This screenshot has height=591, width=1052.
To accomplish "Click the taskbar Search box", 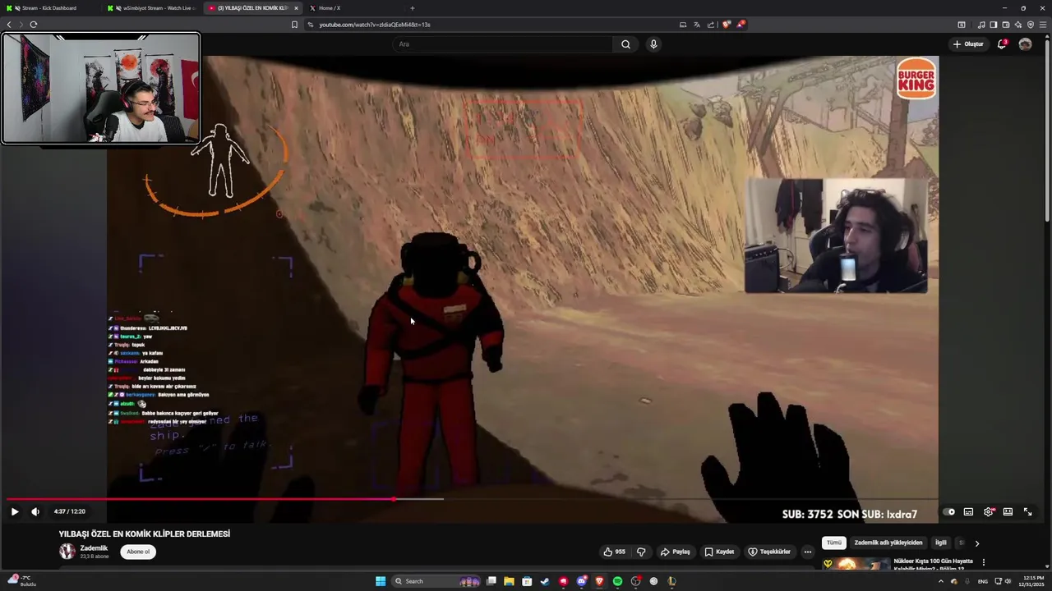I will [x=437, y=581].
